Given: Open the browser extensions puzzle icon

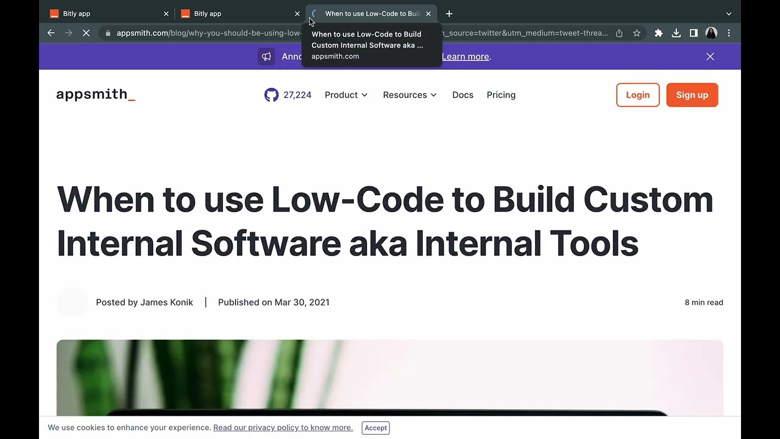Looking at the screenshot, I should tap(659, 33).
